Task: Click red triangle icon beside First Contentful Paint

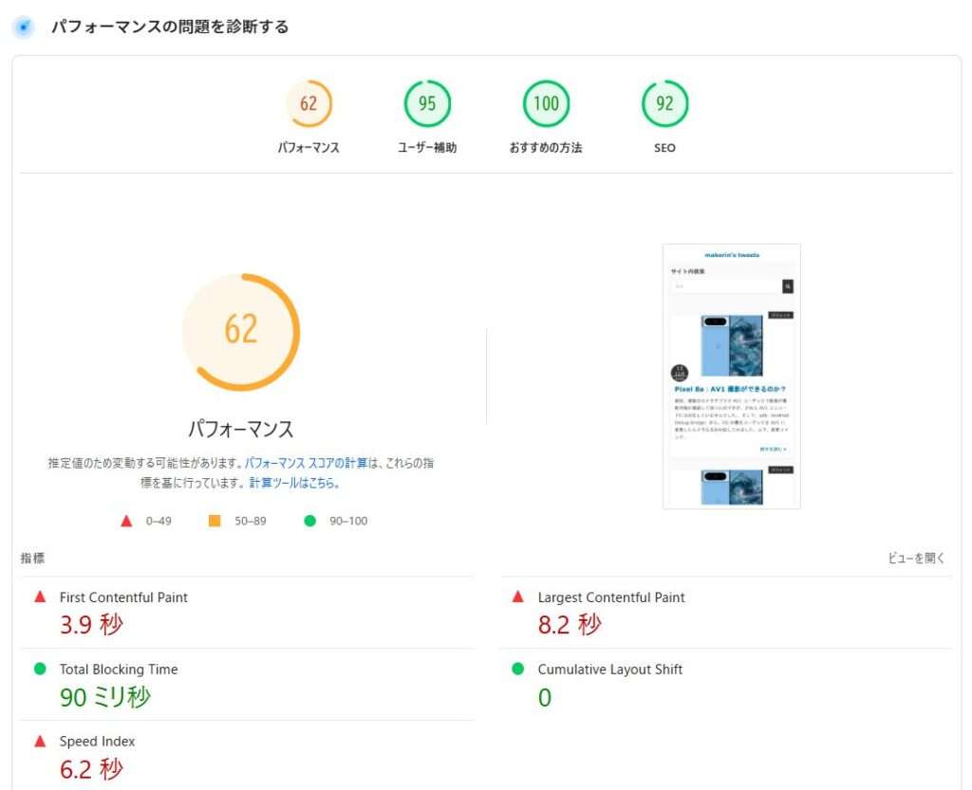Action: (40, 597)
